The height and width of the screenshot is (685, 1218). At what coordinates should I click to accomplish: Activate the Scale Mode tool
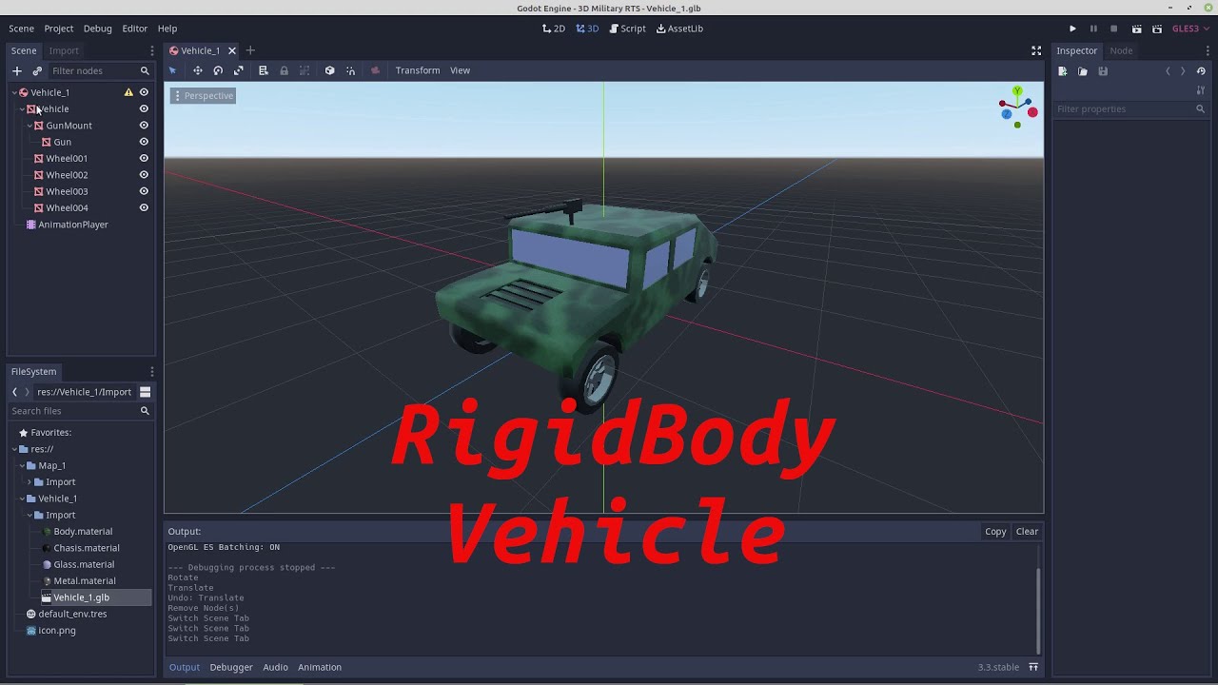239,70
